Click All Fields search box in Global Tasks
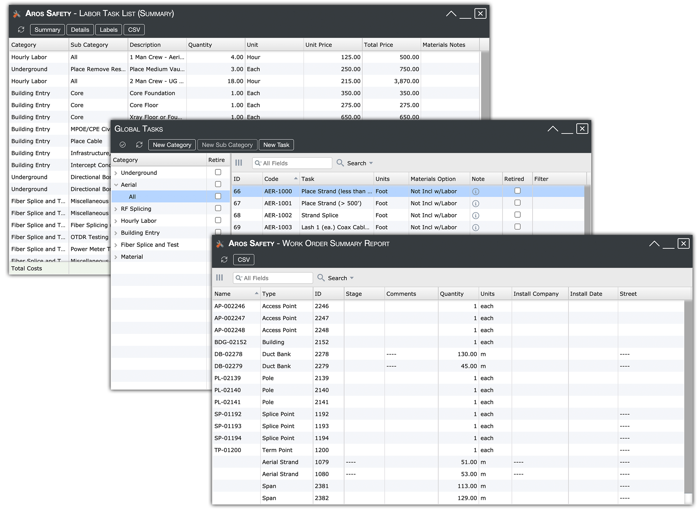The image size is (697, 509). coord(292,163)
